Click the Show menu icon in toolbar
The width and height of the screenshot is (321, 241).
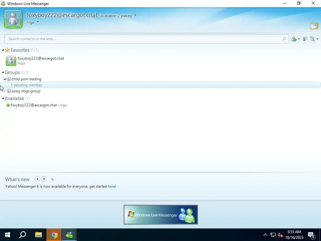pos(313,39)
